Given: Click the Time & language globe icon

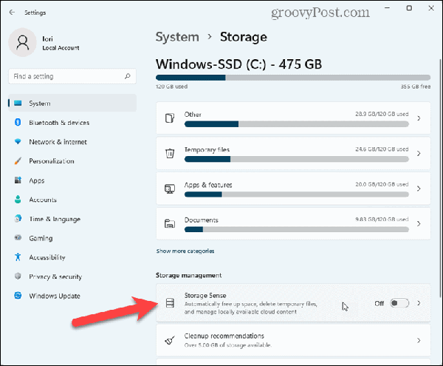Looking at the screenshot, I should coord(18,218).
